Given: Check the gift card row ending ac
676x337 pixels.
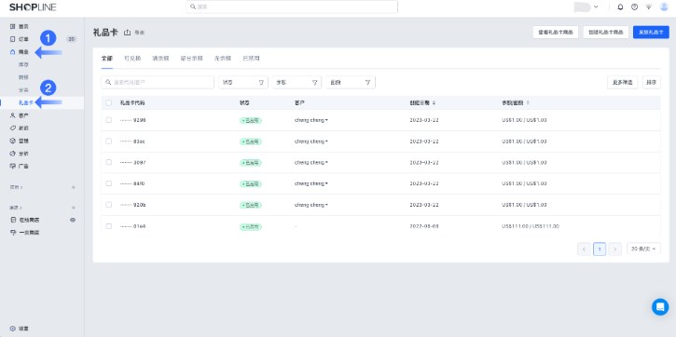Looking at the screenshot, I should (x=109, y=142).
